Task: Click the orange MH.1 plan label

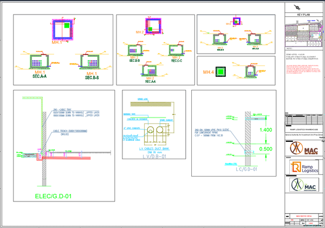Action: pos(57,42)
